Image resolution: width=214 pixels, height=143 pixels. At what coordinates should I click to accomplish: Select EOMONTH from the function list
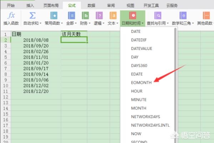141,82
